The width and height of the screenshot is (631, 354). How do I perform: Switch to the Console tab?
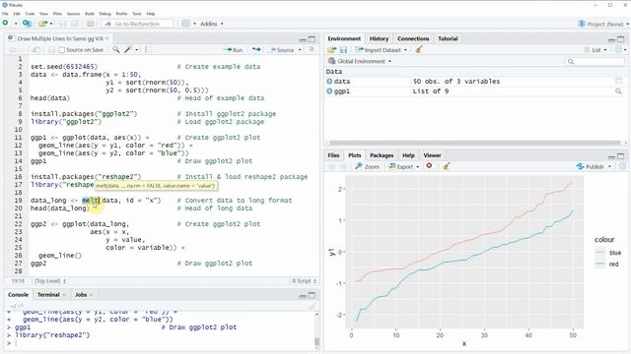point(18,295)
